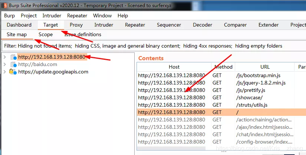306x155 pixels.
Task: Expand the http://baidu.com tree node
Action: (x=5, y=64)
